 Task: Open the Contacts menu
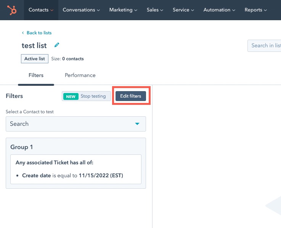tap(41, 10)
